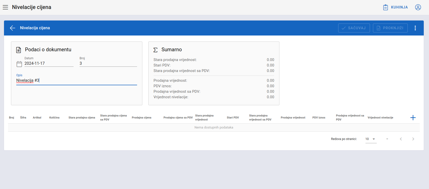Click the PDV iznos column header

coord(319,117)
